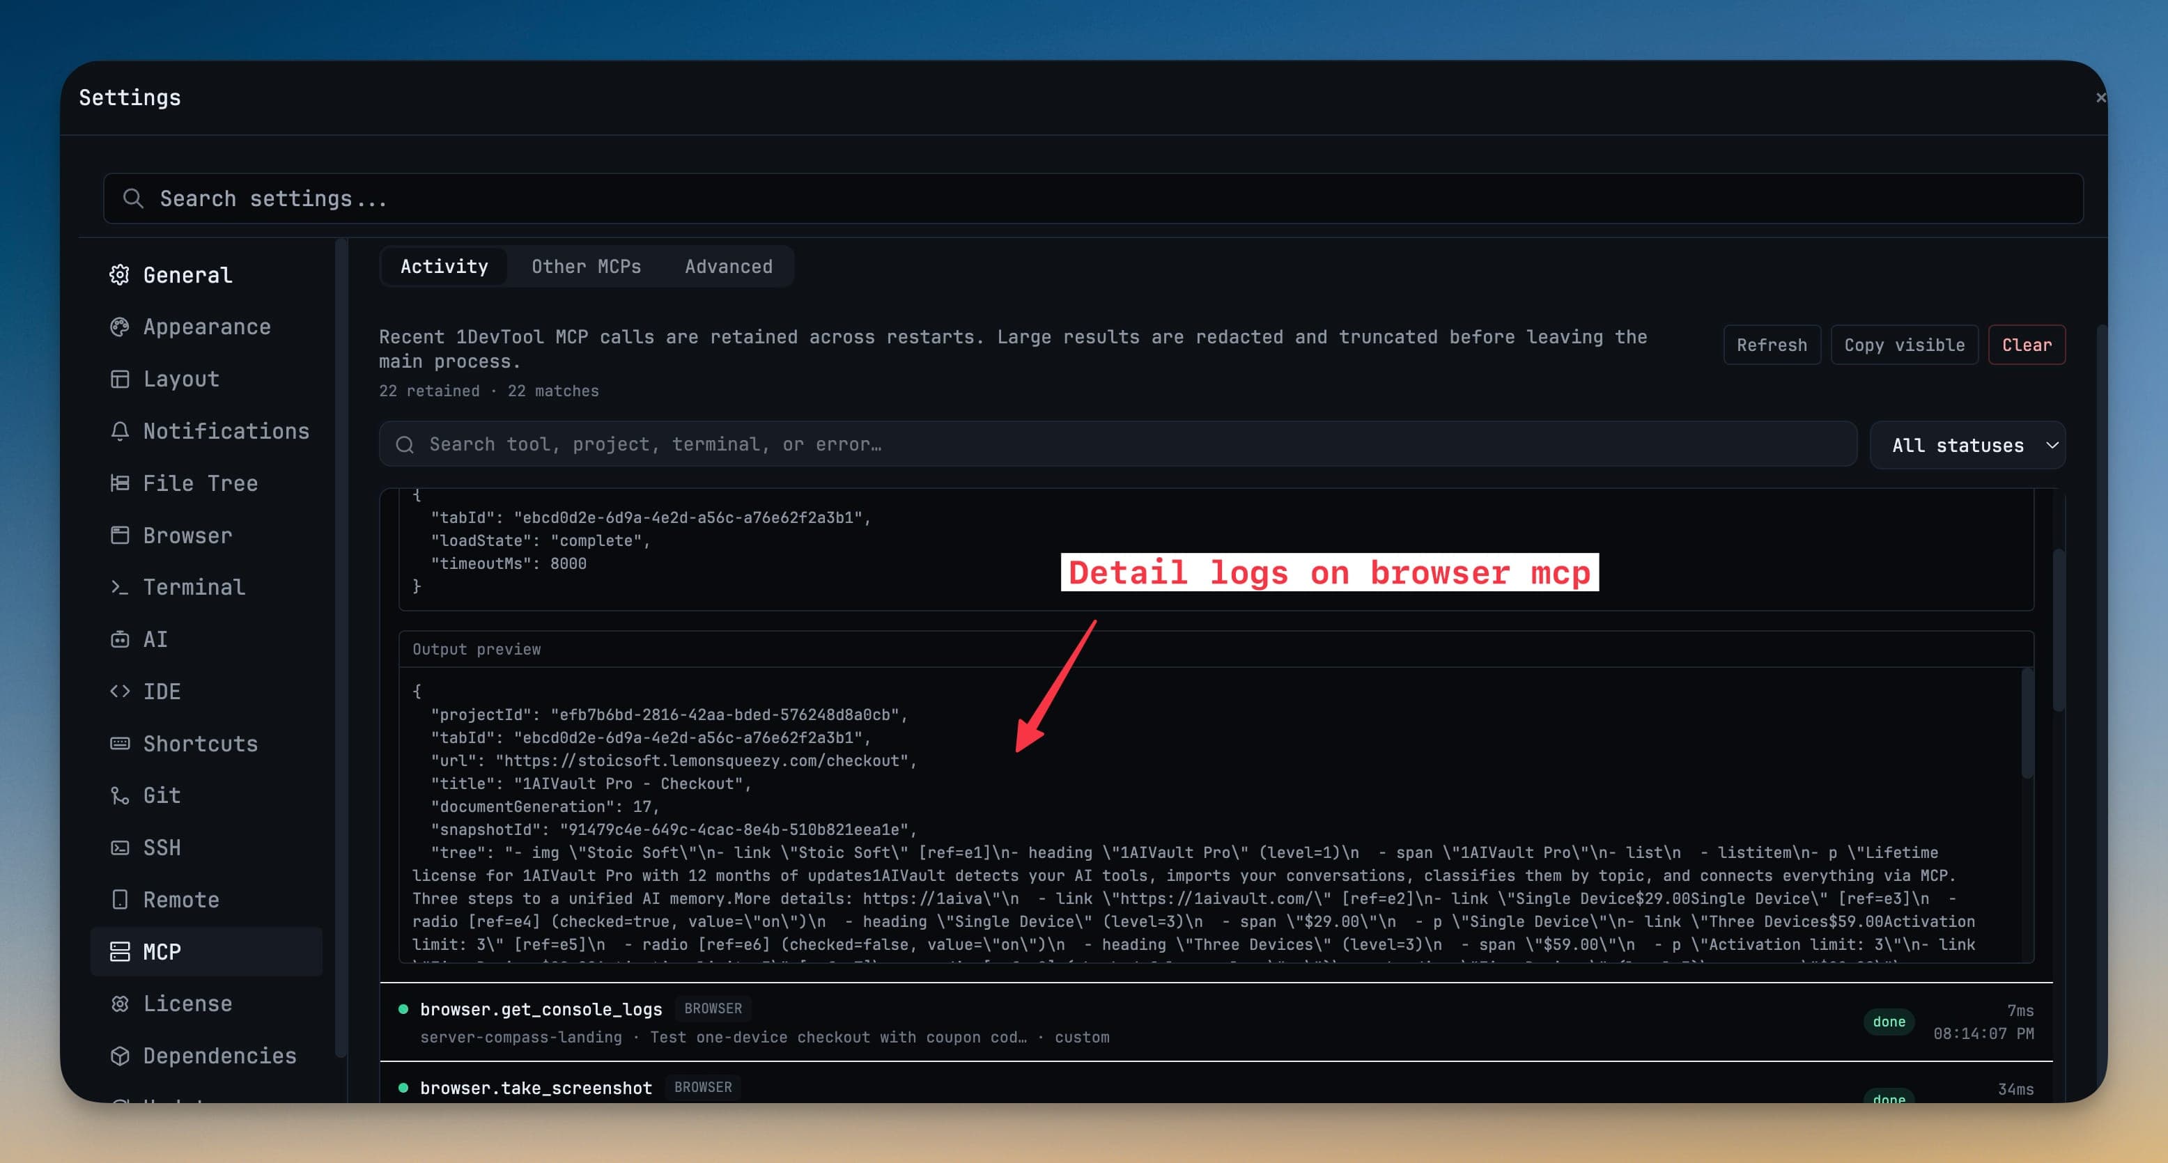This screenshot has height=1163, width=2168.
Task: Switch to the Other MCPs tab
Action: tap(586, 267)
